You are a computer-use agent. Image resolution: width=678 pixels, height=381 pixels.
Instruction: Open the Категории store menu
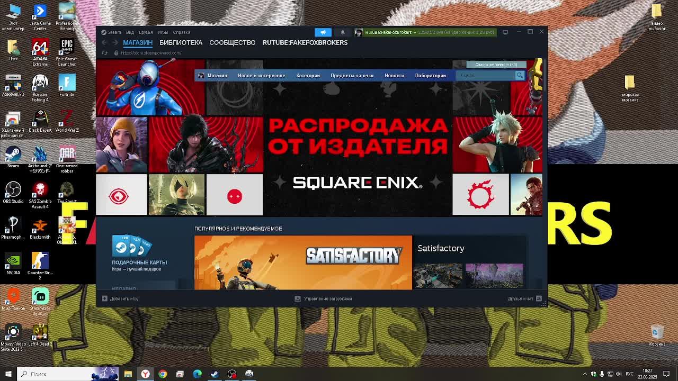308,76
